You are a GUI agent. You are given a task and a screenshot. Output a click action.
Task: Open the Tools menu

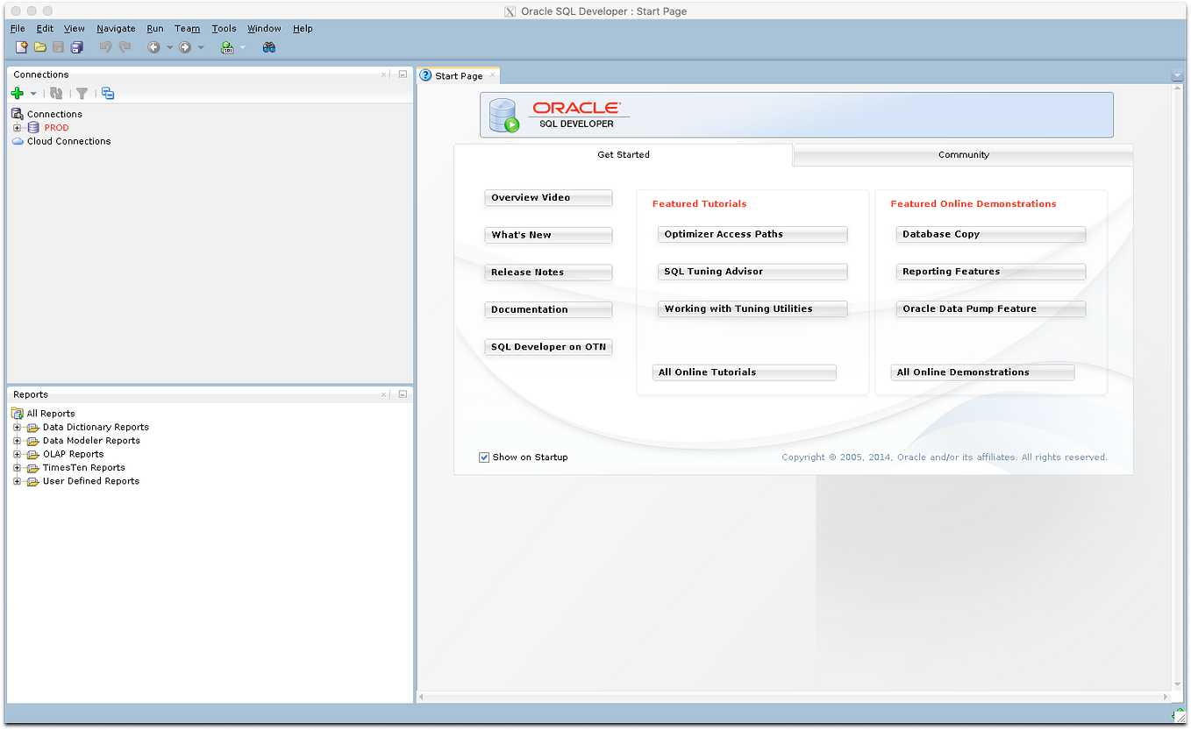pyautogui.click(x=224, y=28)
